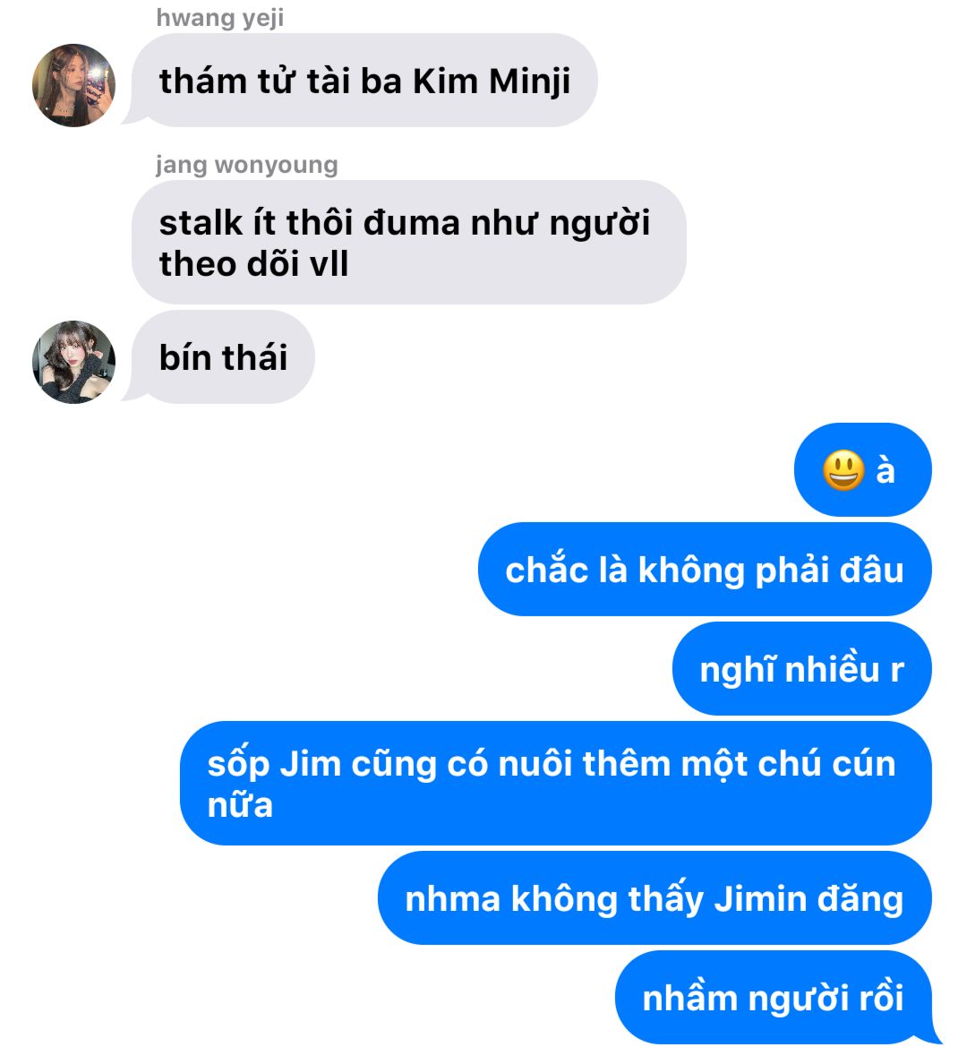
Task: Open jang wonyoung's avatar photo
Action: click(73, 362)
